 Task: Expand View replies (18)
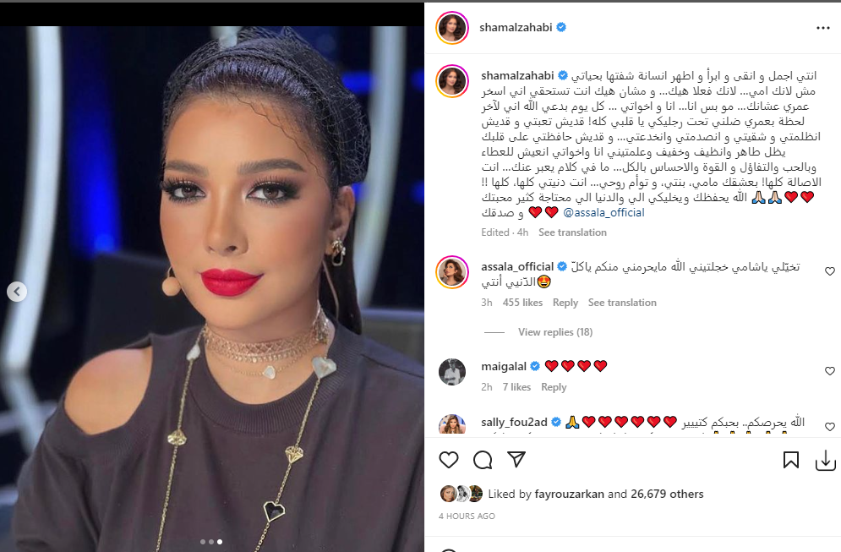555,332
